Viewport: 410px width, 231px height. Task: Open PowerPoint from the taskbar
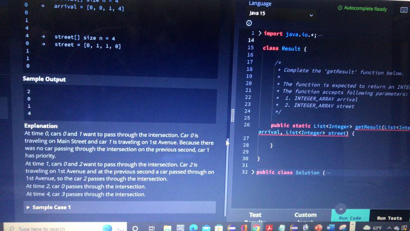coord(318,228)
